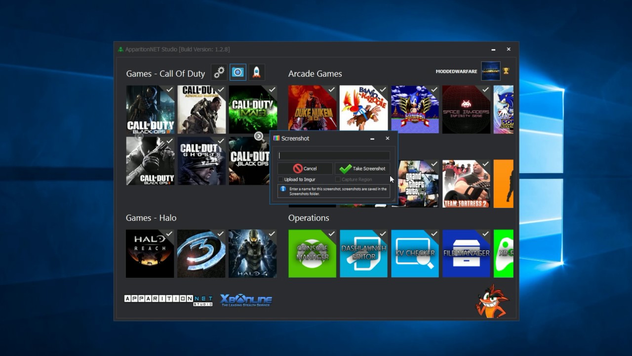Open Duke Nukem 3D arcade tile

coord(313,108)
